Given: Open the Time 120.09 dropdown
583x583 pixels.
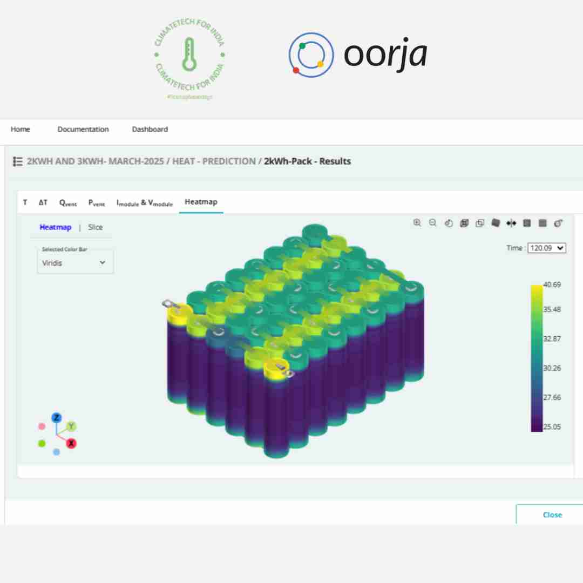Looking at the screenshot, I should pos(546,248).
